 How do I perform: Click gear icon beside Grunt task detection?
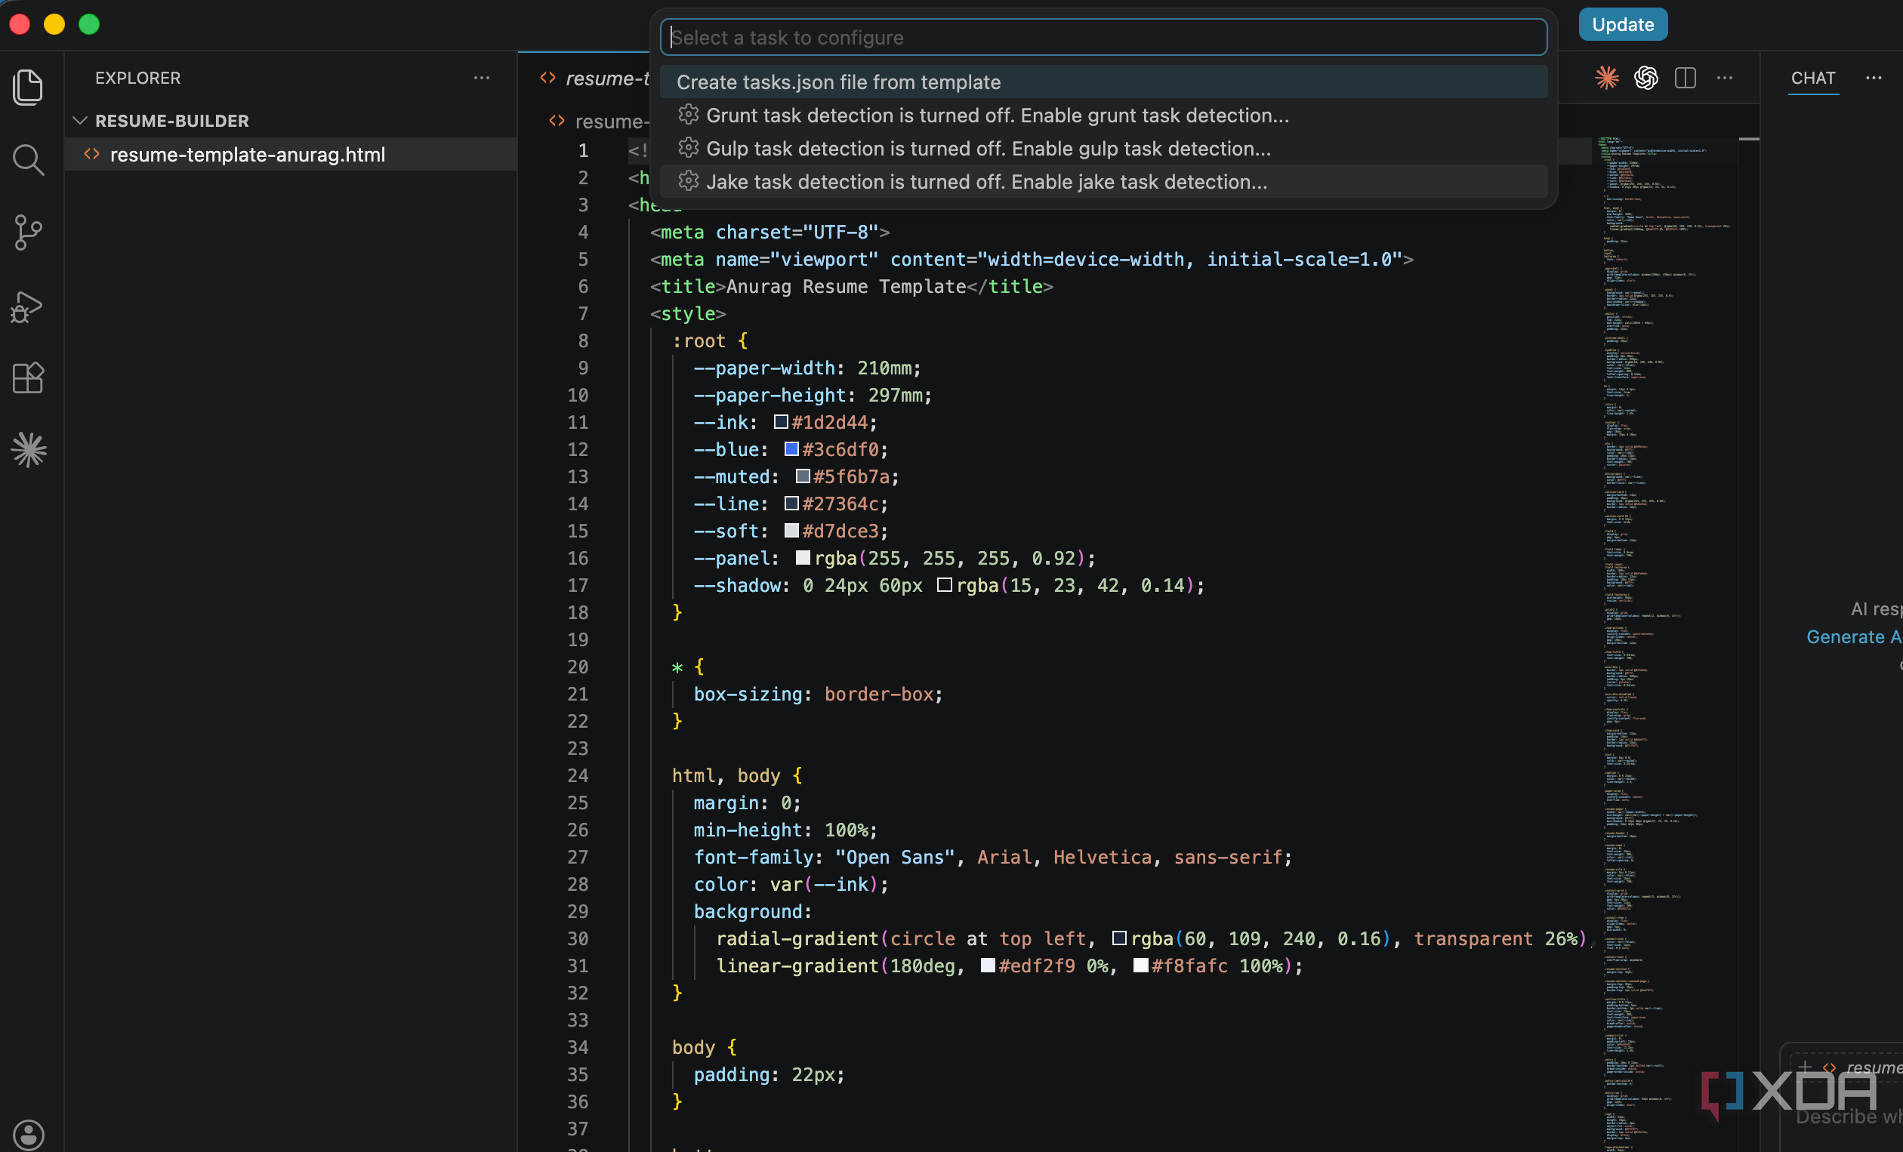[x=688, y=115]
